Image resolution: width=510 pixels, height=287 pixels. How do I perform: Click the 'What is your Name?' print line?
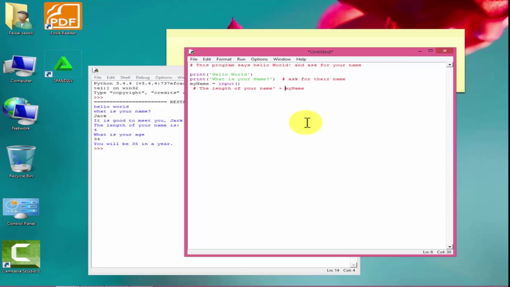[232, 79]
